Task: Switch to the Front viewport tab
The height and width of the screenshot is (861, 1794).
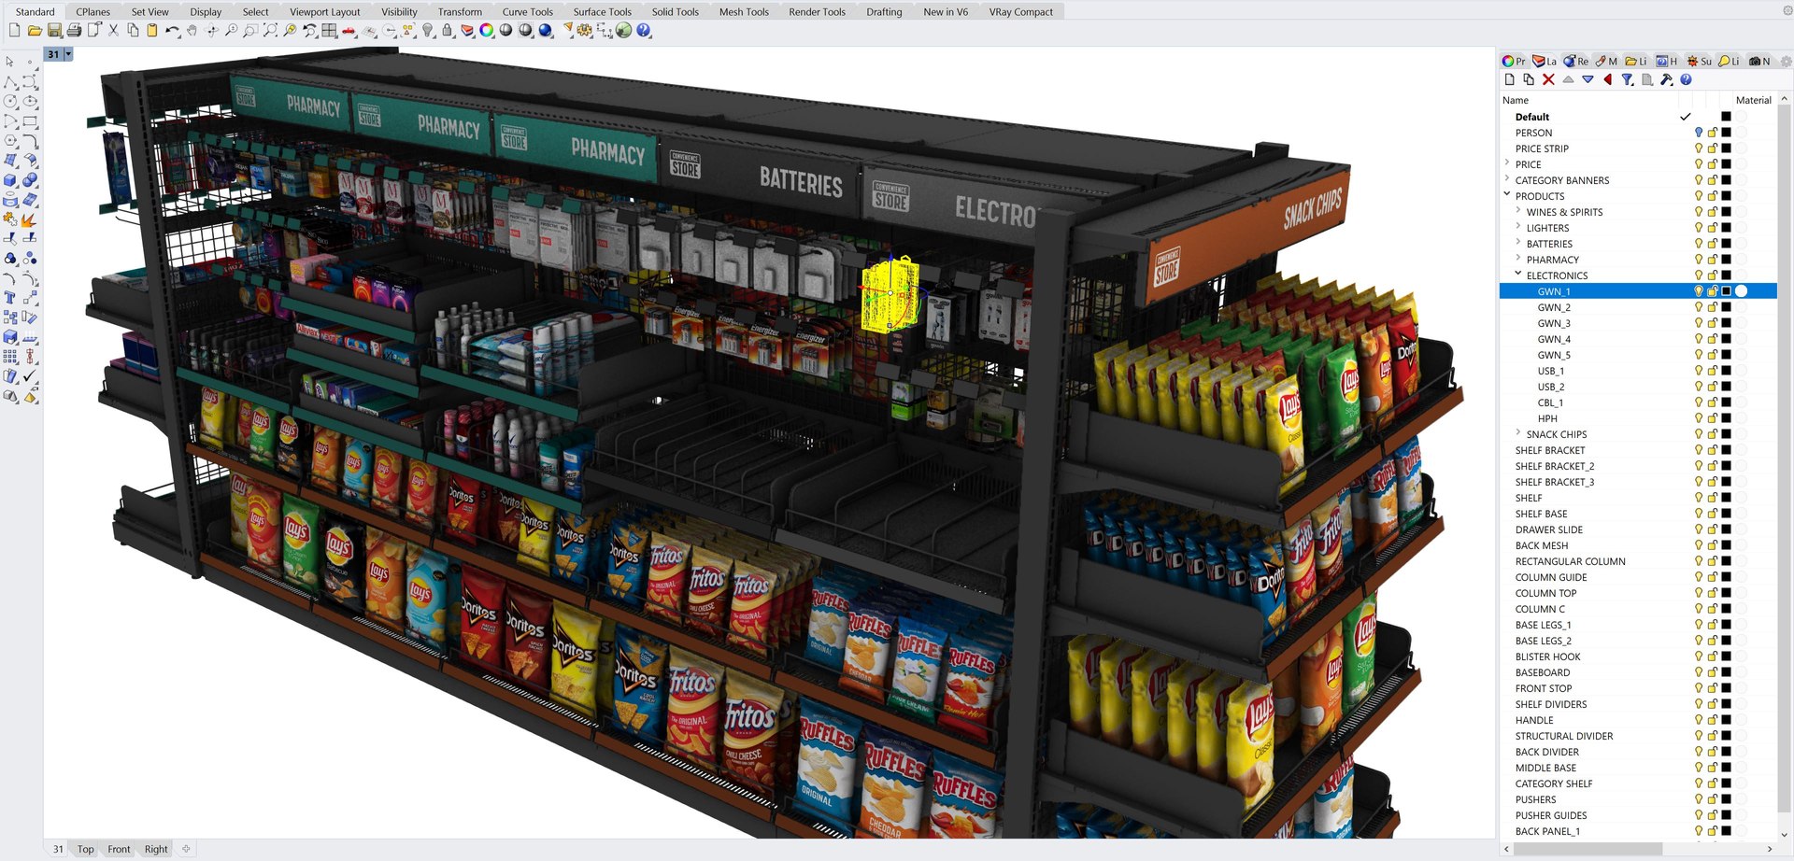Action: pyautogui.click(x=119, y=849)
